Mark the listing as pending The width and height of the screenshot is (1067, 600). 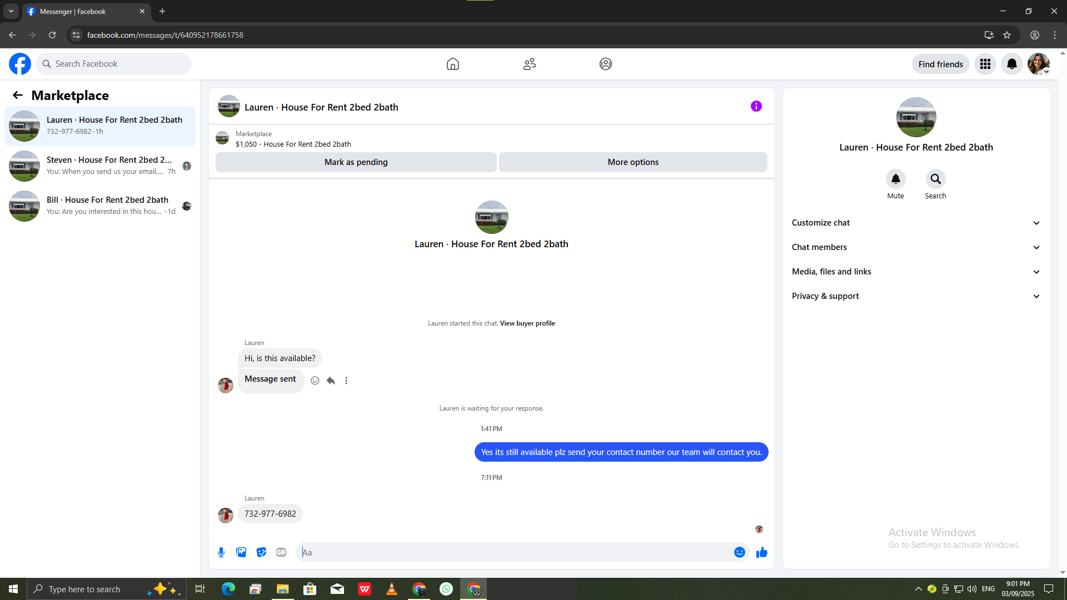click(x=356, y=162)
